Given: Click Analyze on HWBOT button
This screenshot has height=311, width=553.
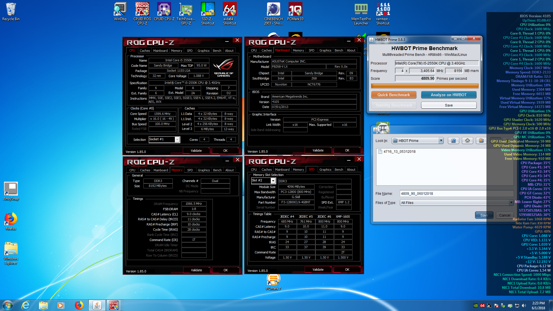Looking at the screenshot, I should click(x=448, y=95).
